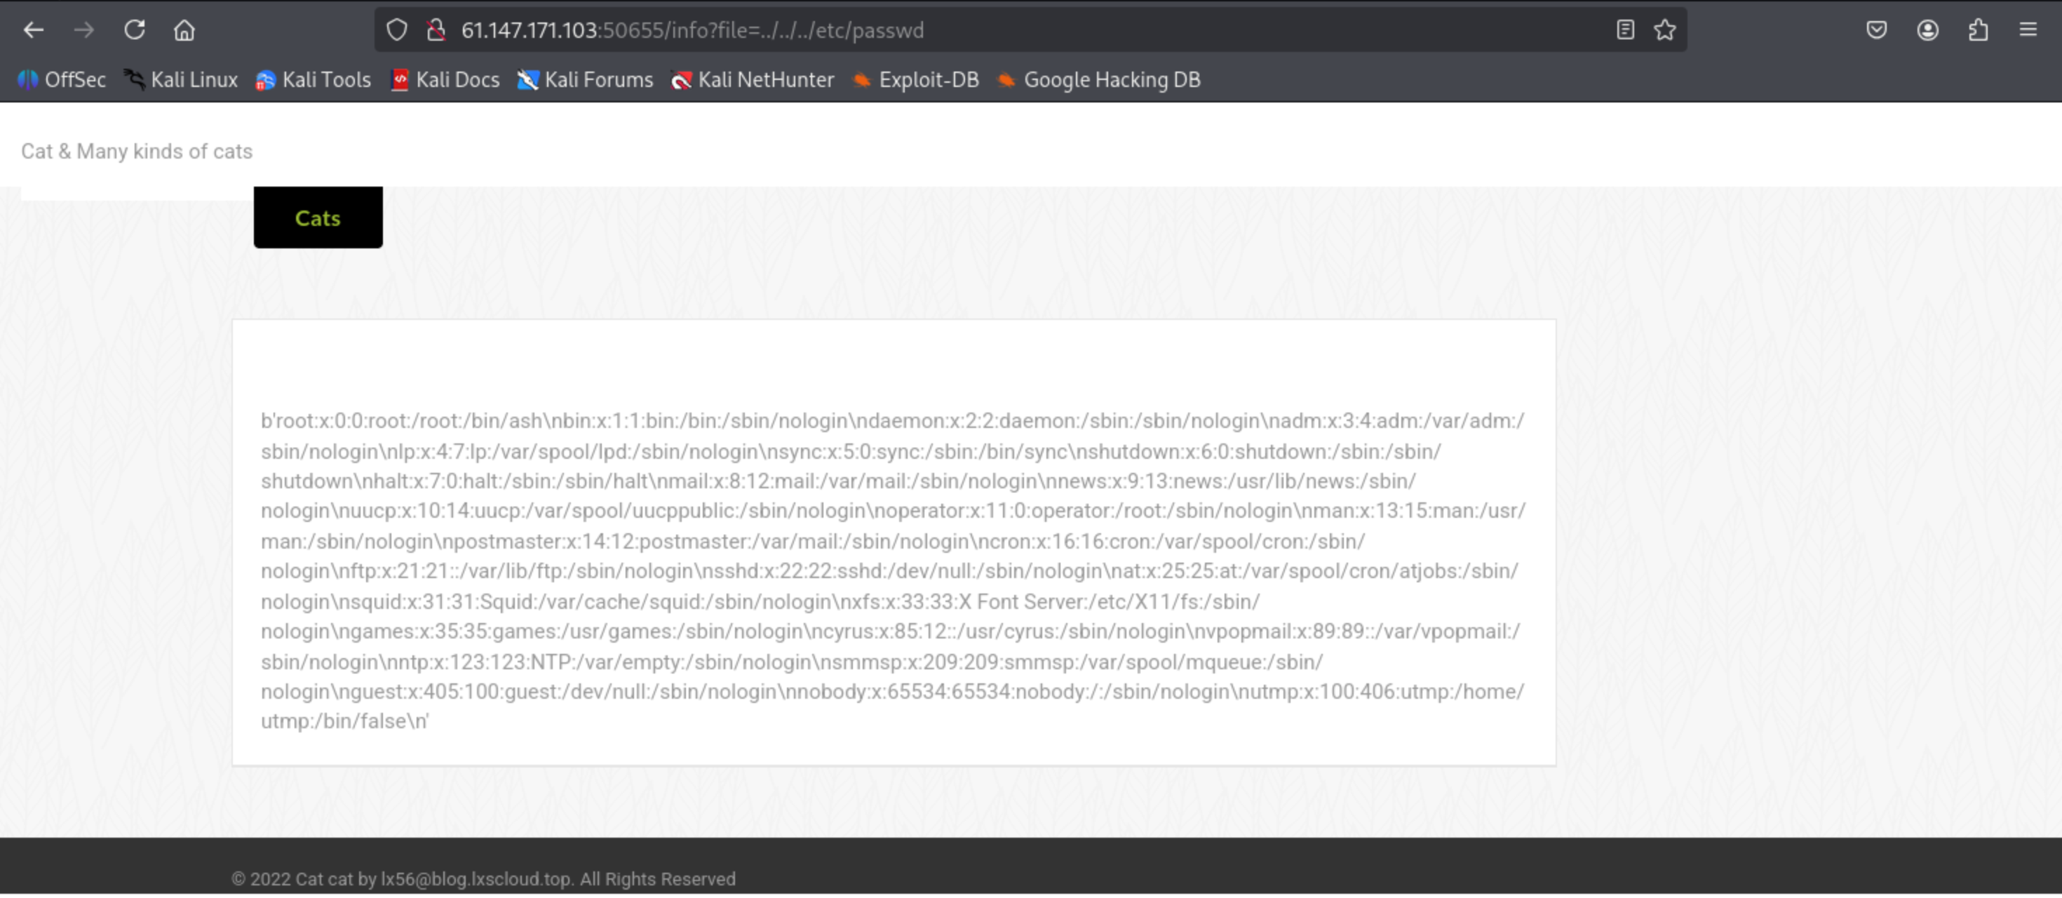Reload the current page

point(135,30)
